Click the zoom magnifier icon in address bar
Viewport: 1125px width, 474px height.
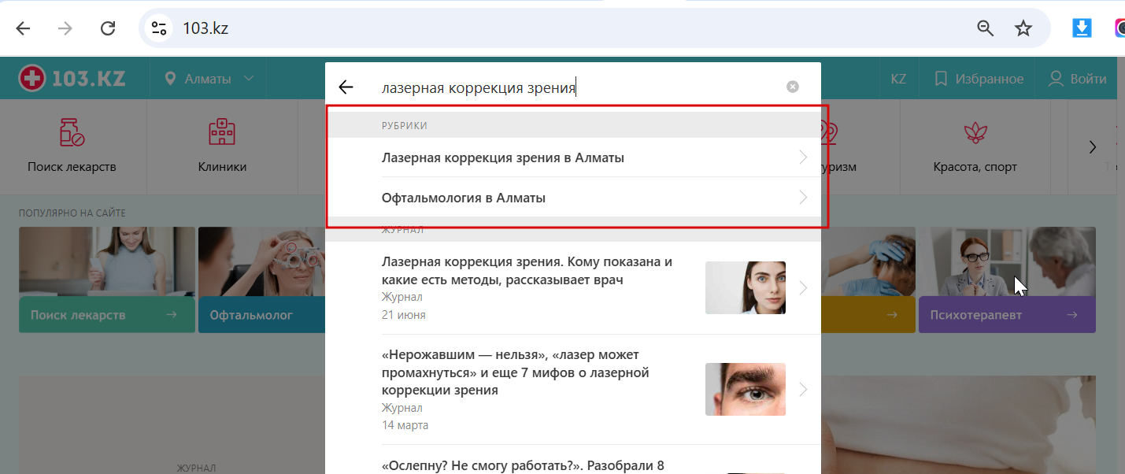(985, 28)
